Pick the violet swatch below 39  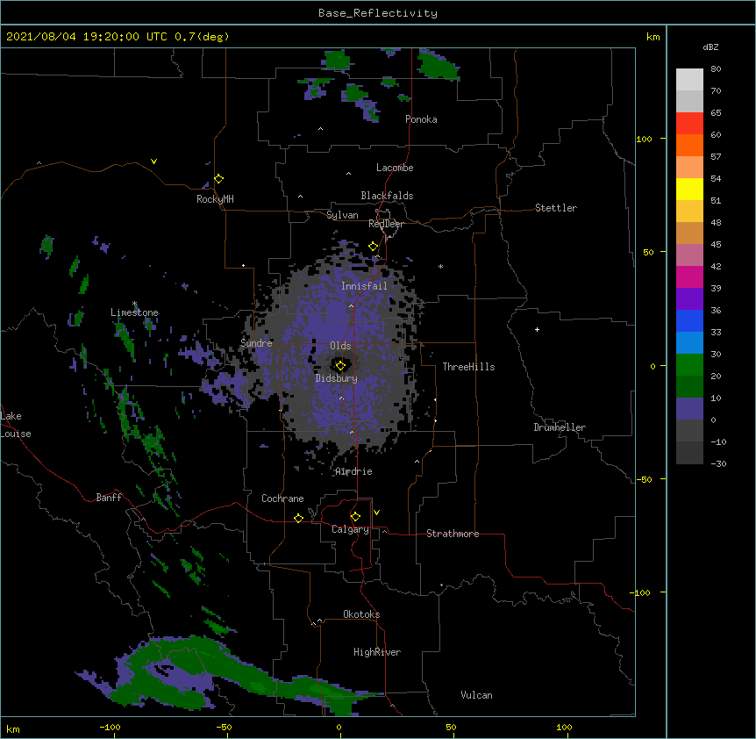pyautogui.click(x=689, y=299)
